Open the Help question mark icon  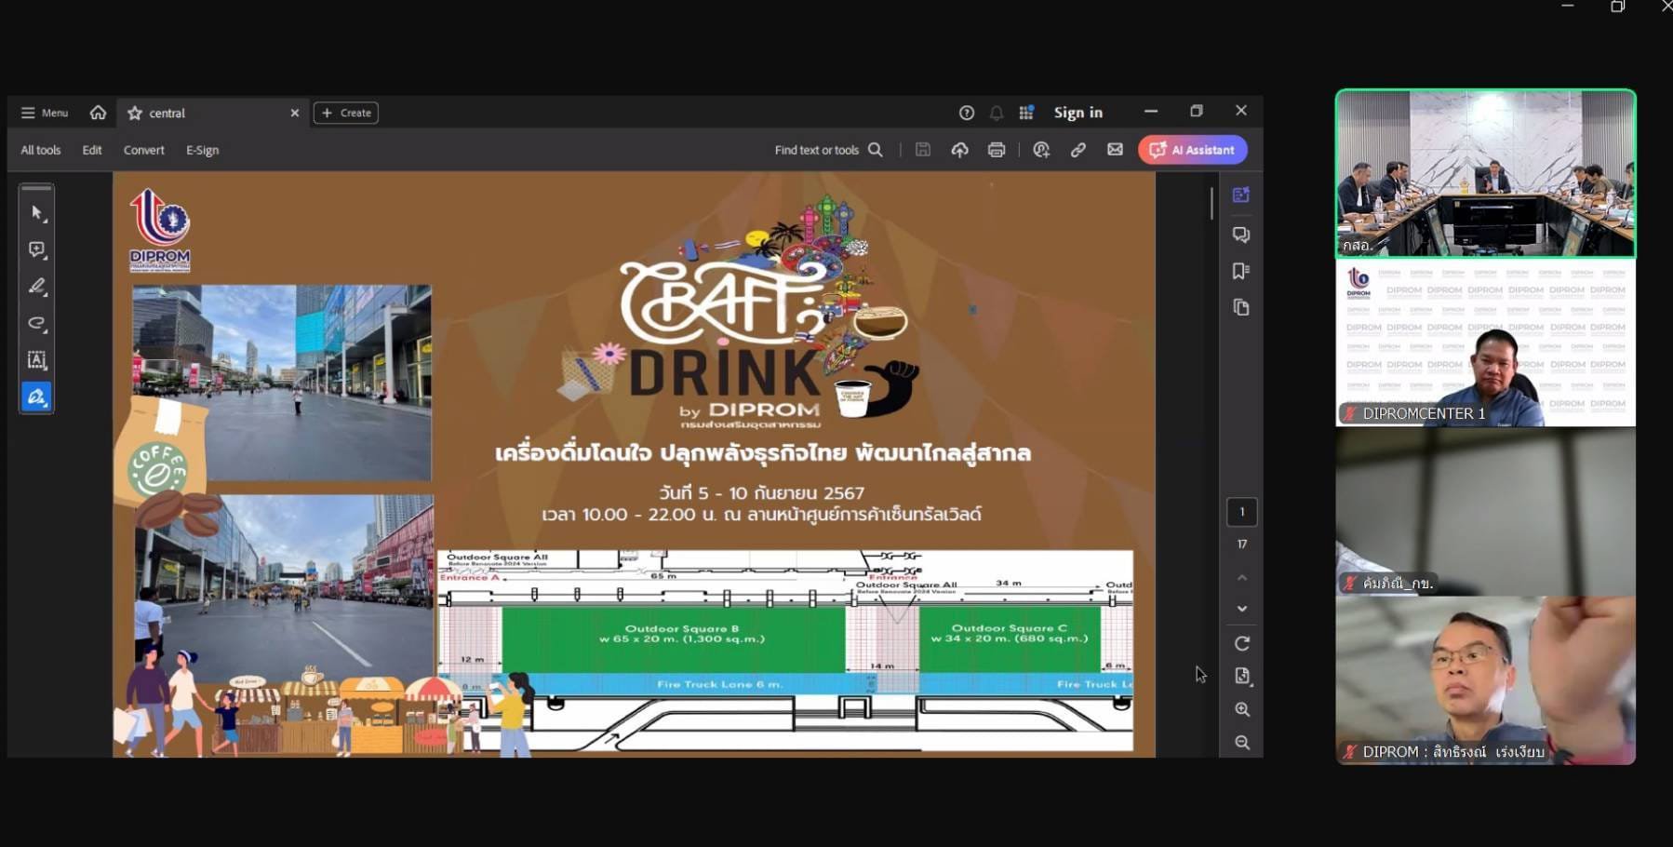click(967, 113)
